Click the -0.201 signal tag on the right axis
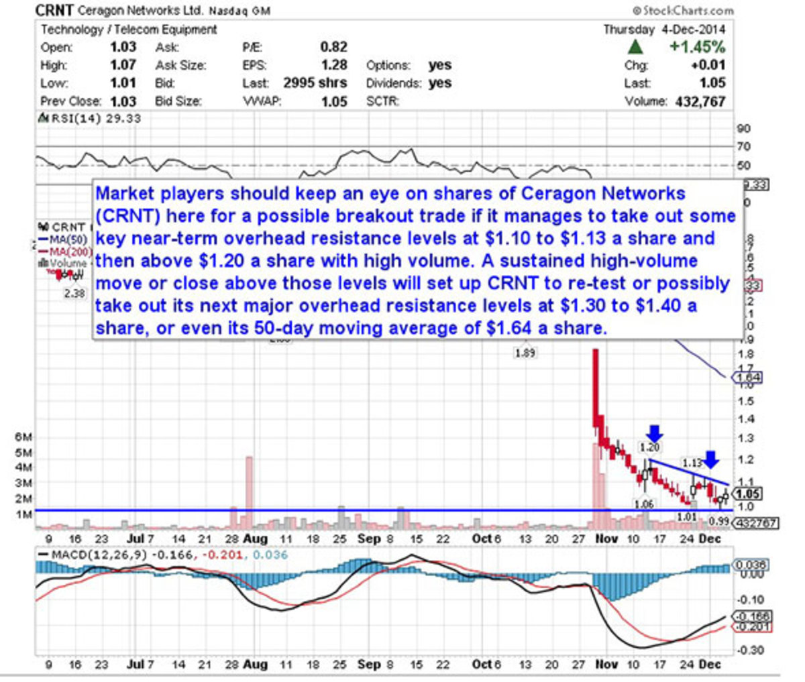 coord(753,626)
